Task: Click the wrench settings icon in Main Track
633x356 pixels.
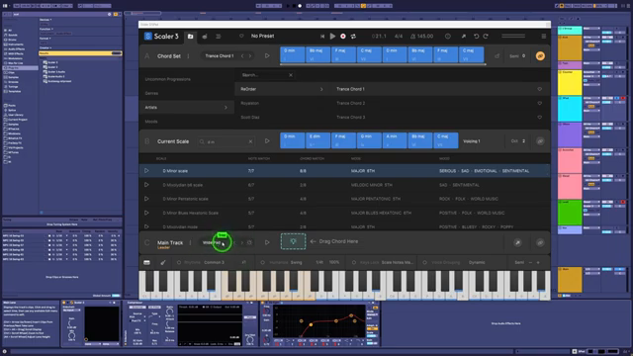Action: [x=517, y=242]
